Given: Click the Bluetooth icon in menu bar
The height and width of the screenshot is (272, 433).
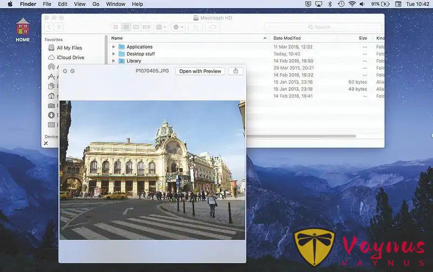Looking at the screenshot, I should coord(330,4).
